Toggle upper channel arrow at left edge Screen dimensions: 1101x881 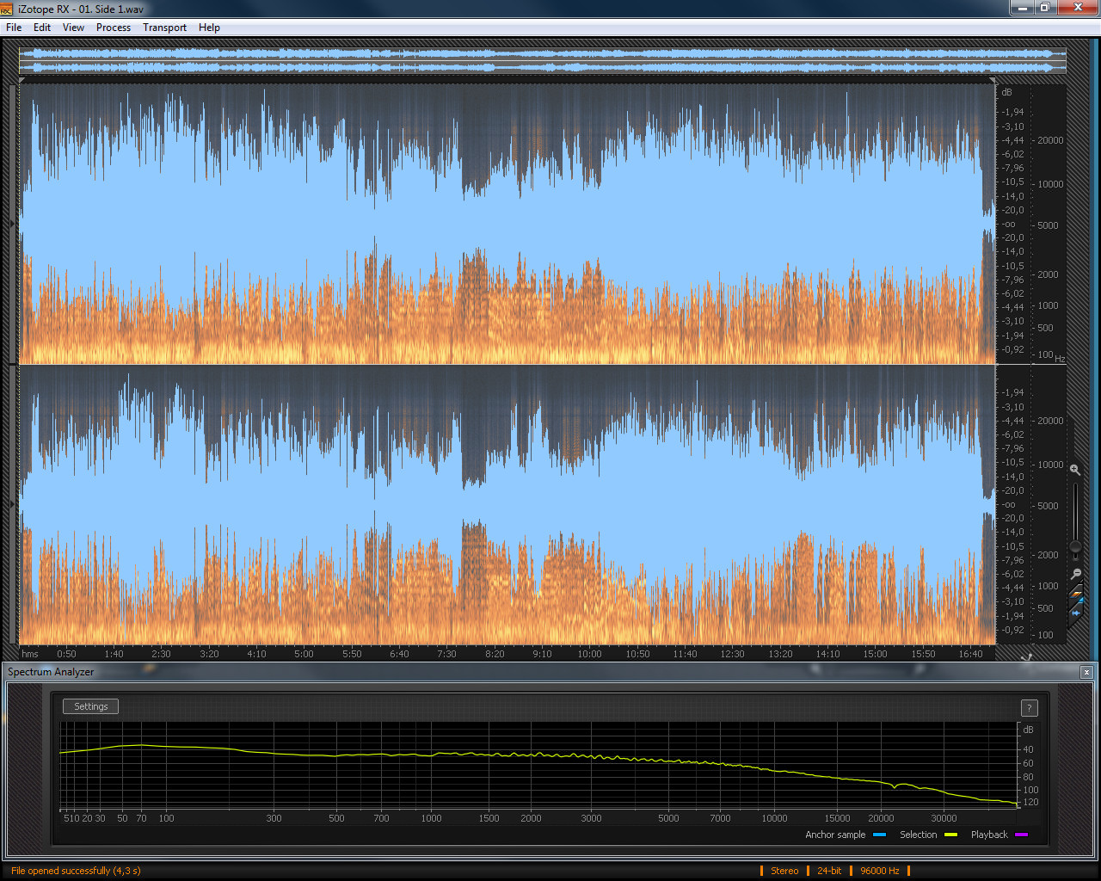12,224
